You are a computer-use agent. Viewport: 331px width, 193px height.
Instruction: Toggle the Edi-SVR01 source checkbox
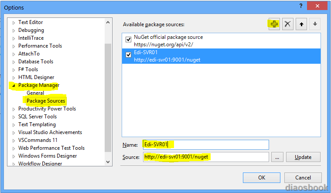click(128, 55)
